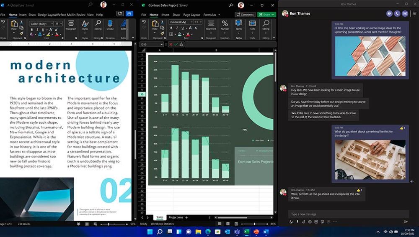
Task: Open Word Draw tab
Action: click(32, 15)
